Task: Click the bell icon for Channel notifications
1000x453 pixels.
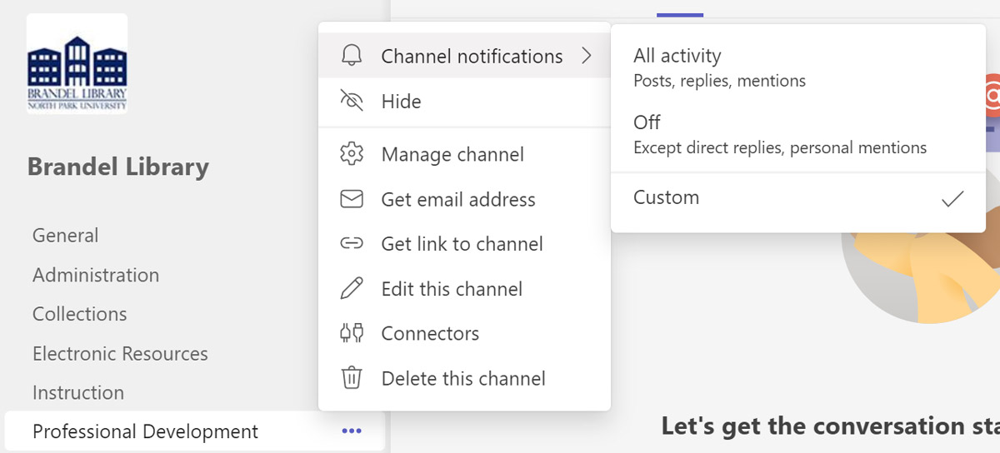Action: coord(352,56)
